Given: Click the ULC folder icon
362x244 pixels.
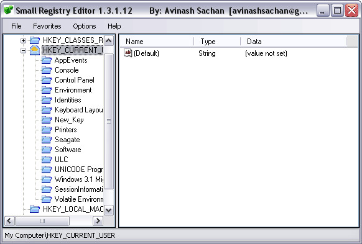Looking at the screenshot, I should pyautogui.click(x=47, y=160).
